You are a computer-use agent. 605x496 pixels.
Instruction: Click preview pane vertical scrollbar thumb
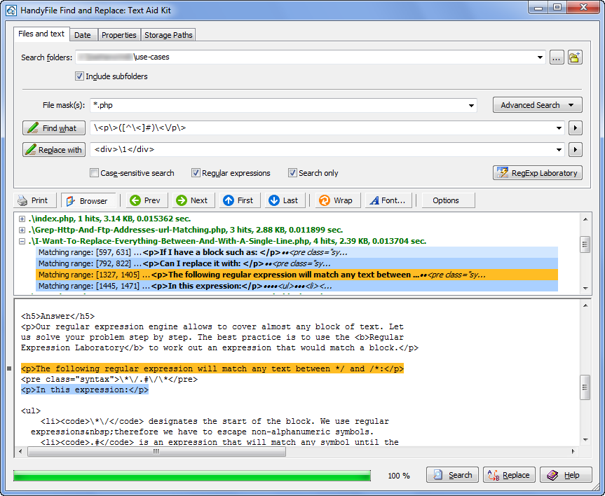click(x=585, y=387)
